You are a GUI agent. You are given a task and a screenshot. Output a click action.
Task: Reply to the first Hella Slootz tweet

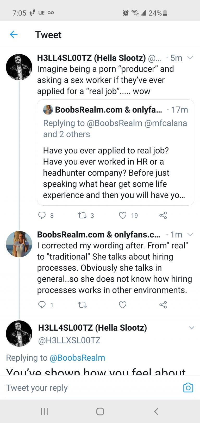click(x=42, y=215)
